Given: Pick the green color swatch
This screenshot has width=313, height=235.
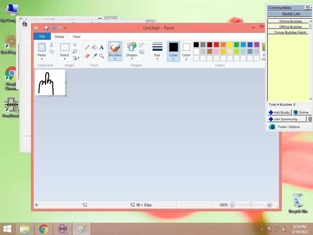Looking at the screenshot, I should point(237,45).
